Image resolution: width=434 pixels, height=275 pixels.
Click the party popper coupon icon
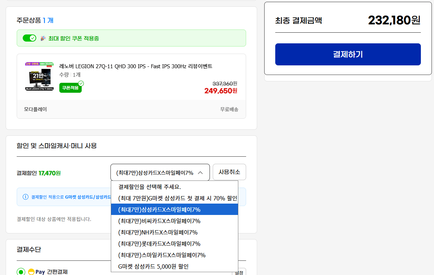point(43,38)
